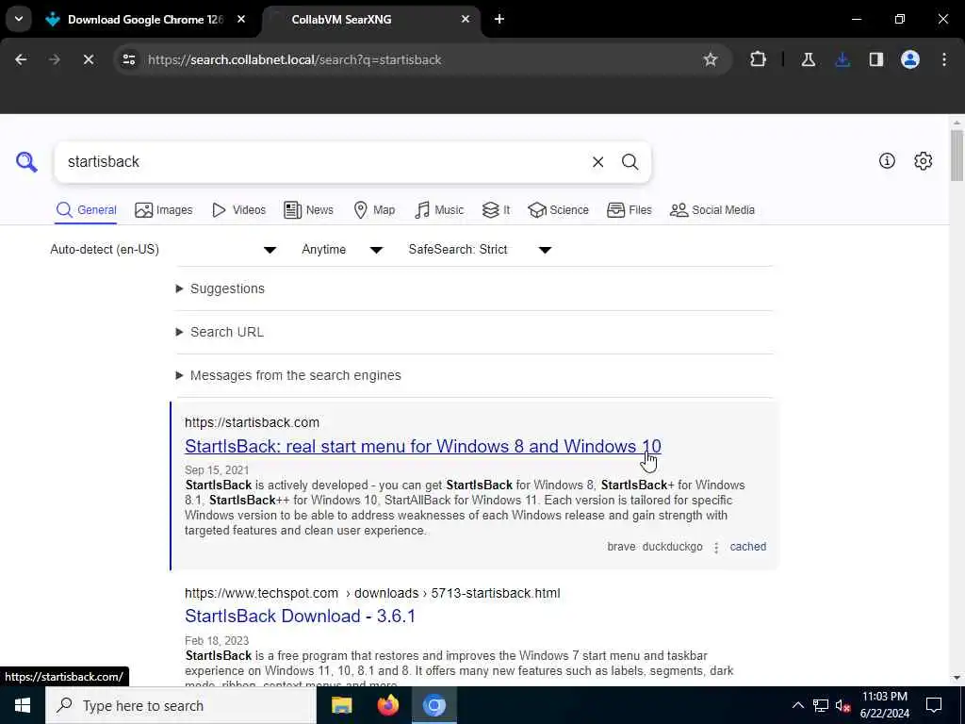The width and height of the screenshot is (965, 724).
Task: Toggle Chrome side panel icon
Action: (875, 59)
